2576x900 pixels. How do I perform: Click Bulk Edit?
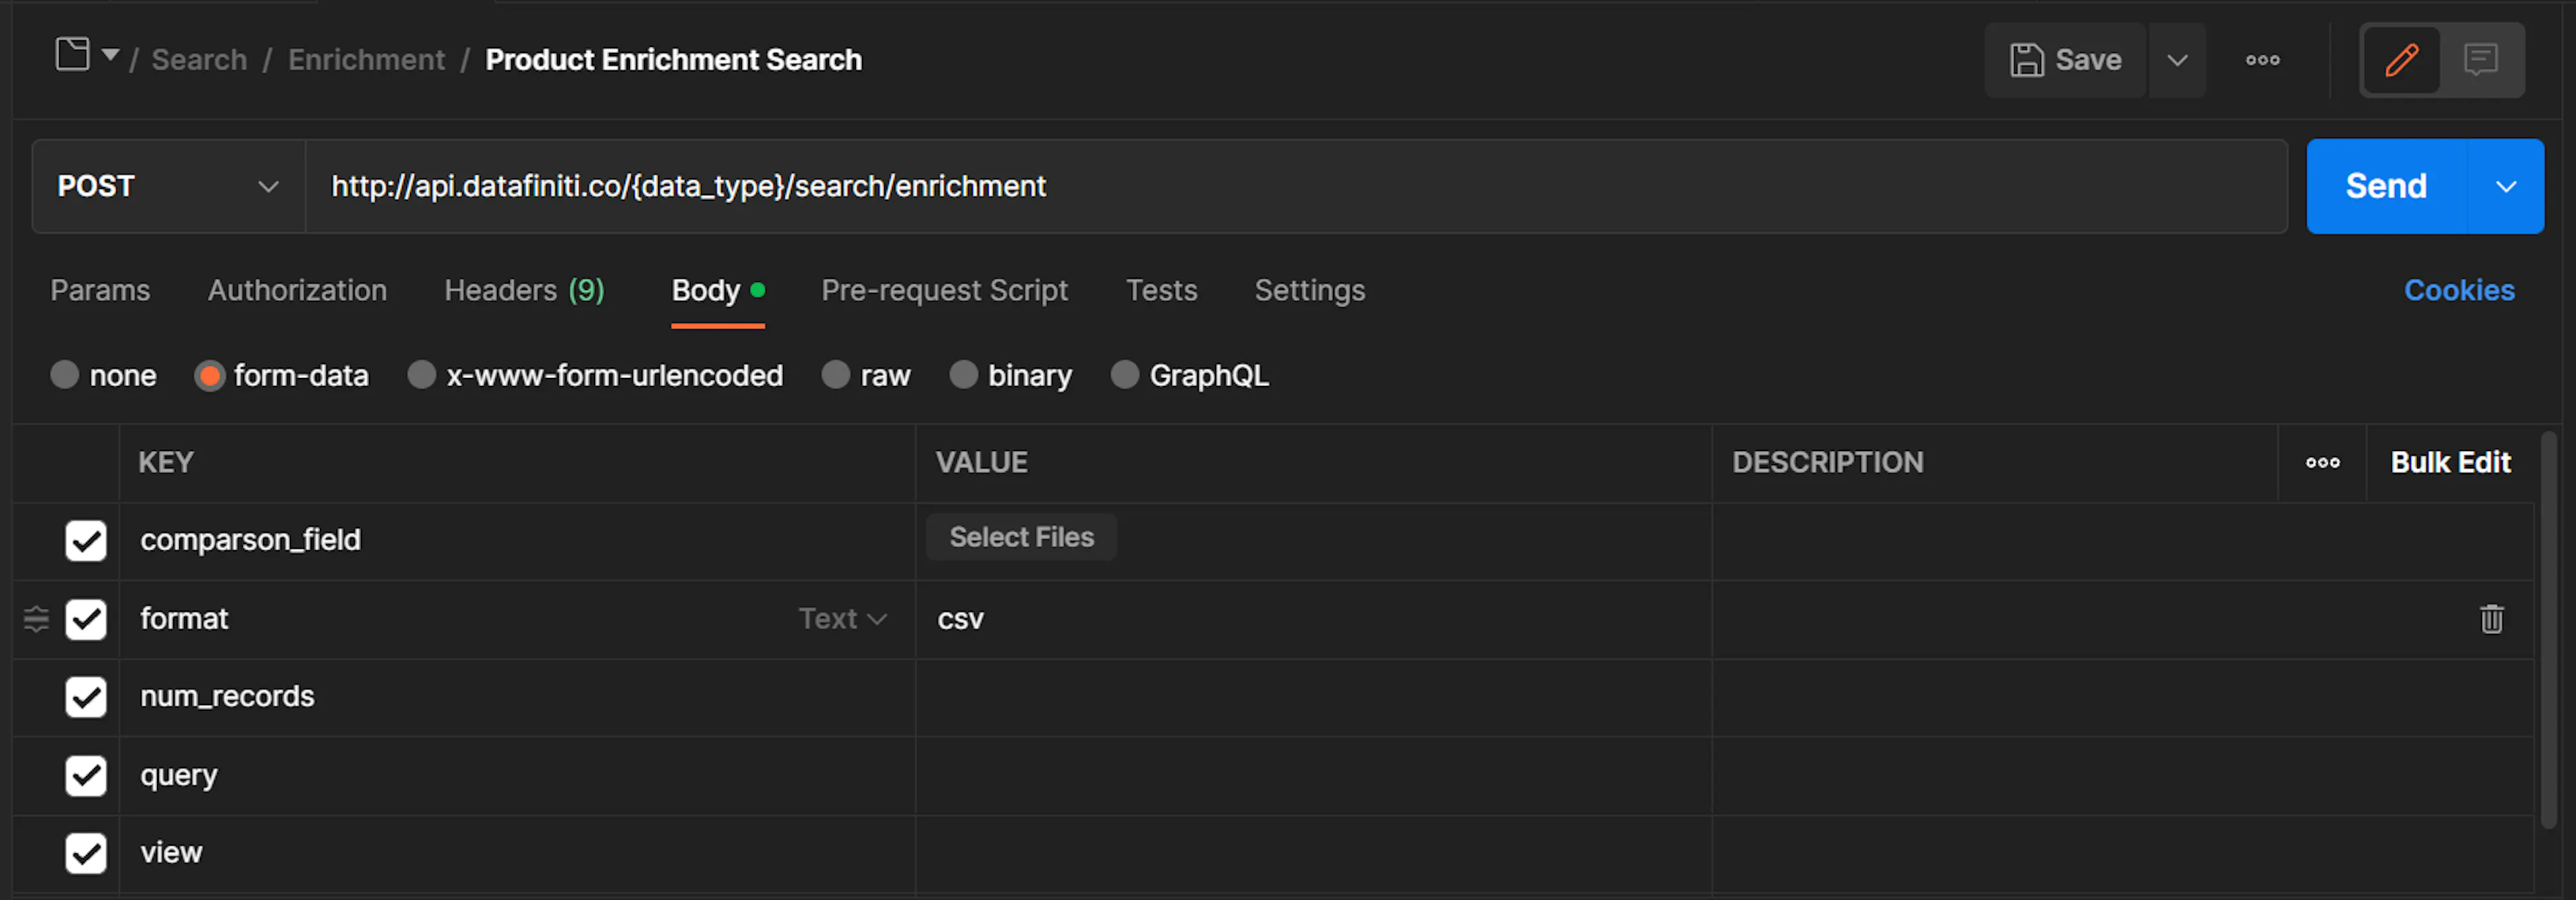pos(2450,462)
